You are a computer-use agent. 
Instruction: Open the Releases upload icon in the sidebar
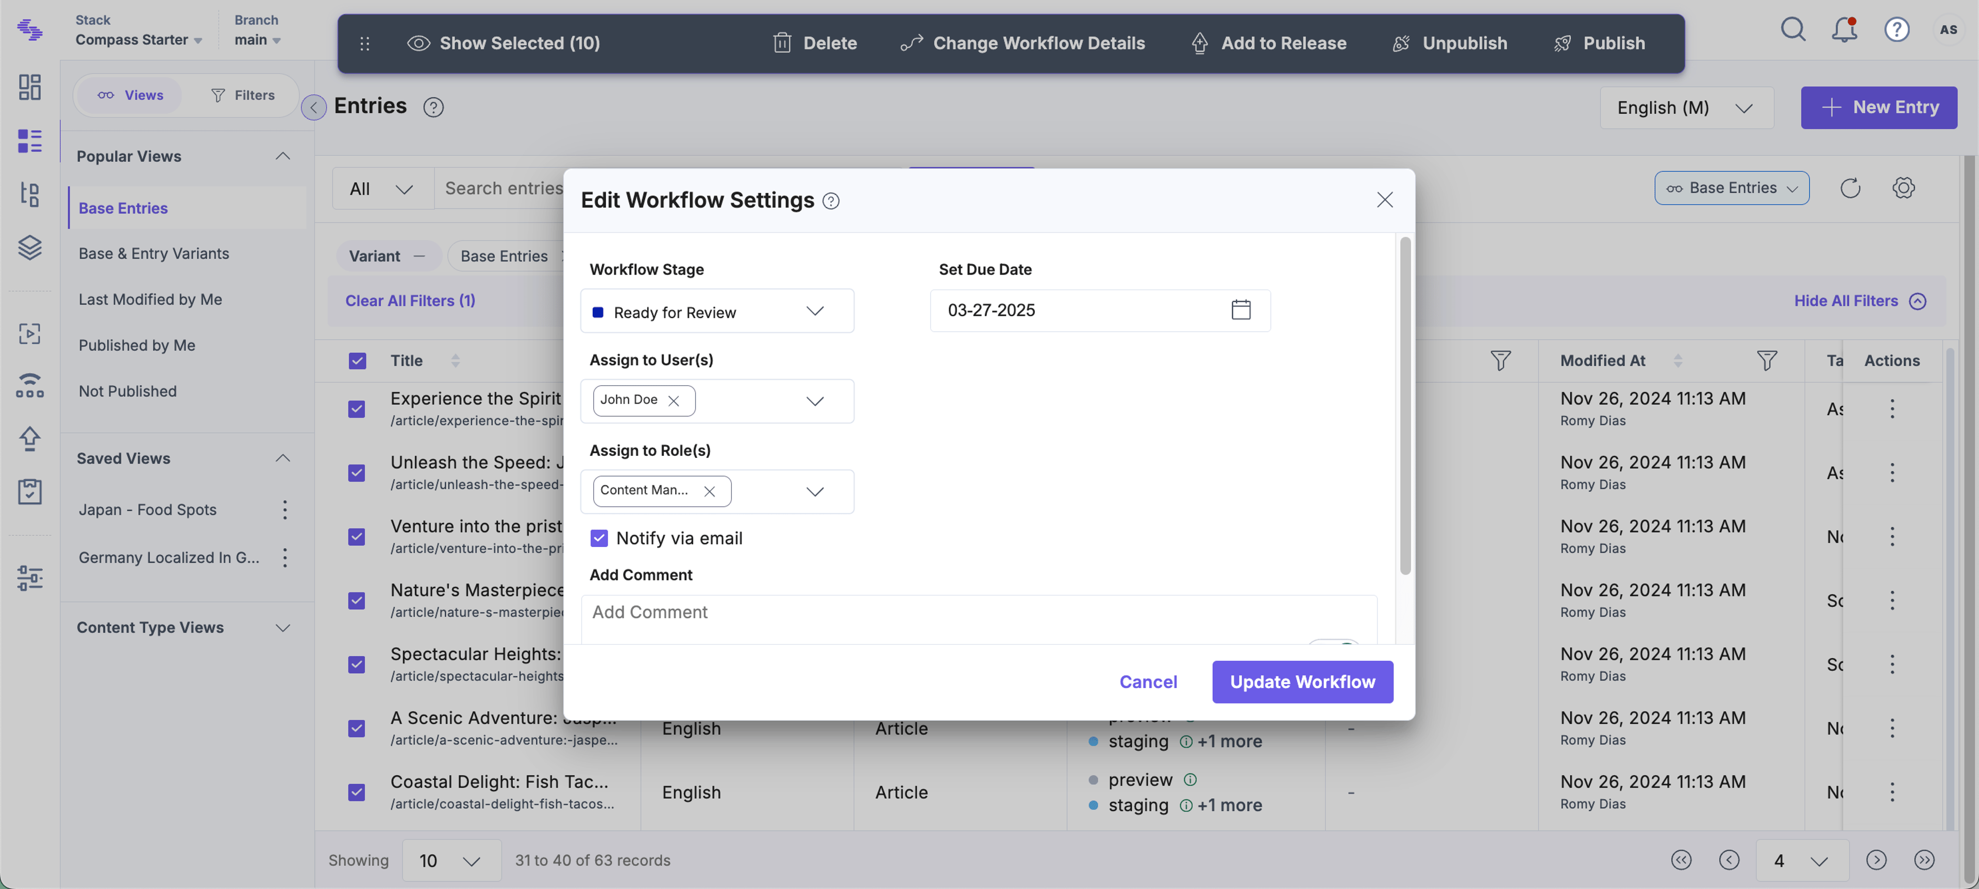(29, 438)
